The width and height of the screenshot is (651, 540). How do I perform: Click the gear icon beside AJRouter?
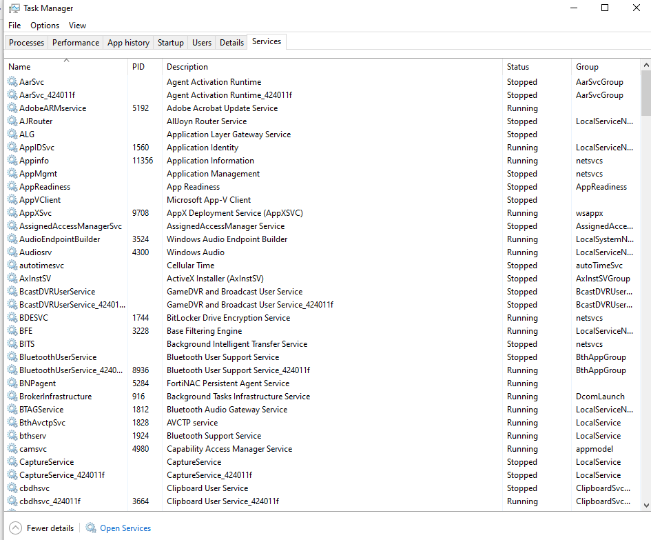pos(12,121)
